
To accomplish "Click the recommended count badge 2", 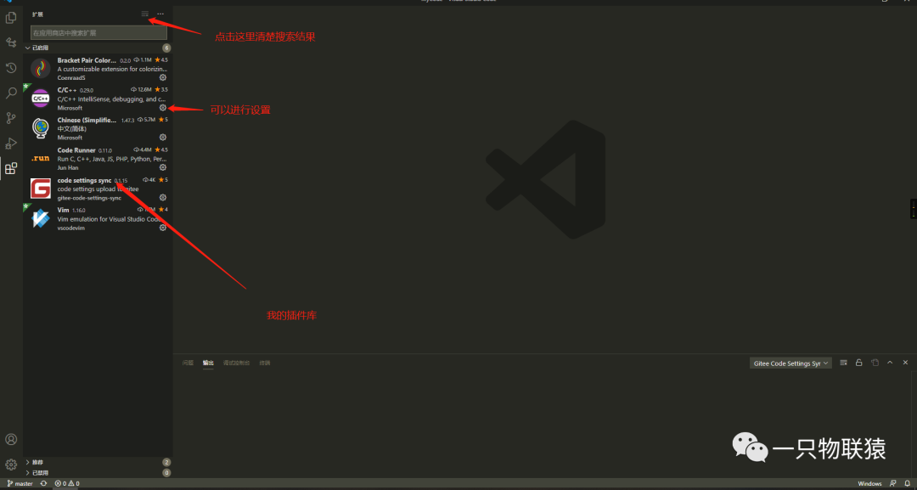I will [x=166, y=463].
